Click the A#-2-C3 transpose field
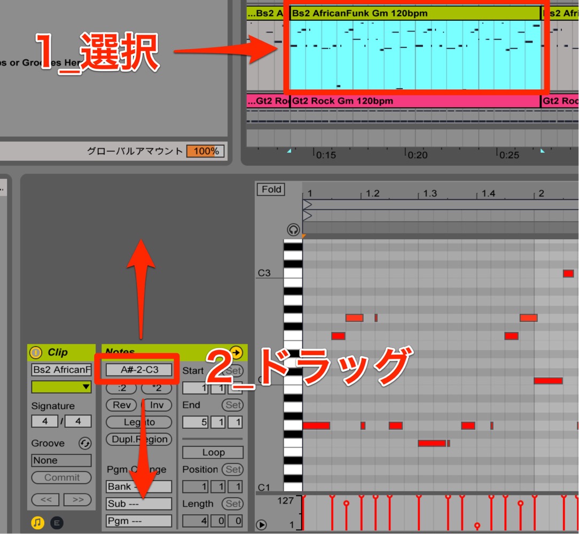The height and width of the screenshot is (534, 579). 139,370
